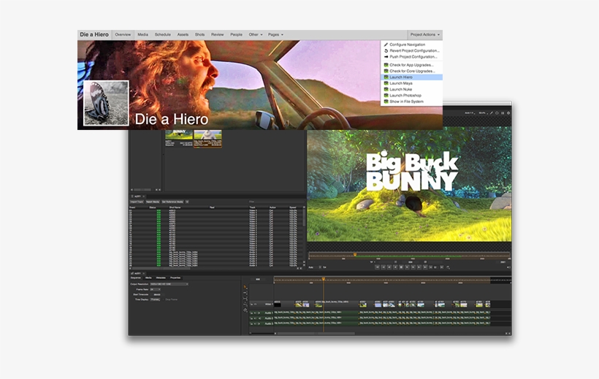
Task: Open the Project Actions dropdown
Action: point(425,34)
